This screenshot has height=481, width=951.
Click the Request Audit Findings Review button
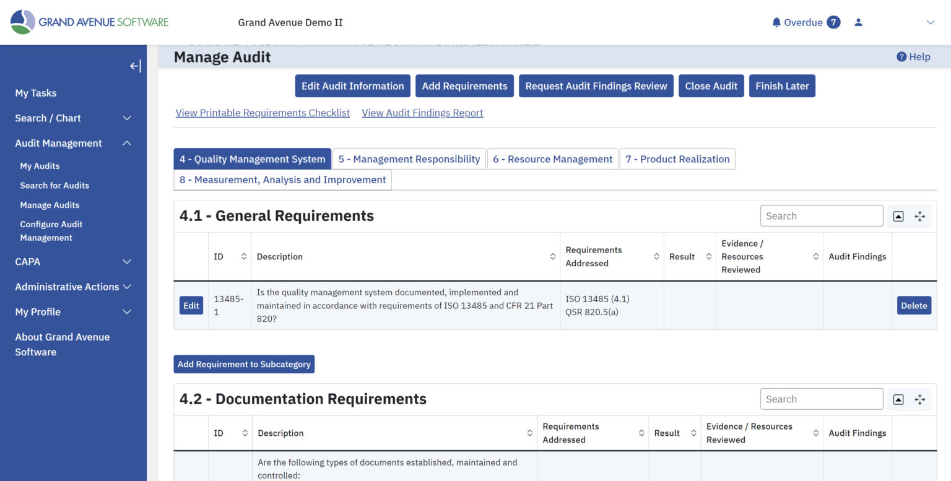(x=596, y=85)
